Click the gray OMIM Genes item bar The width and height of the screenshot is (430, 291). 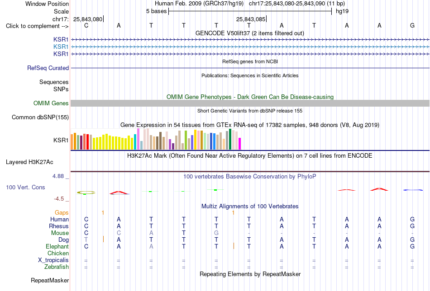point(250,103)
